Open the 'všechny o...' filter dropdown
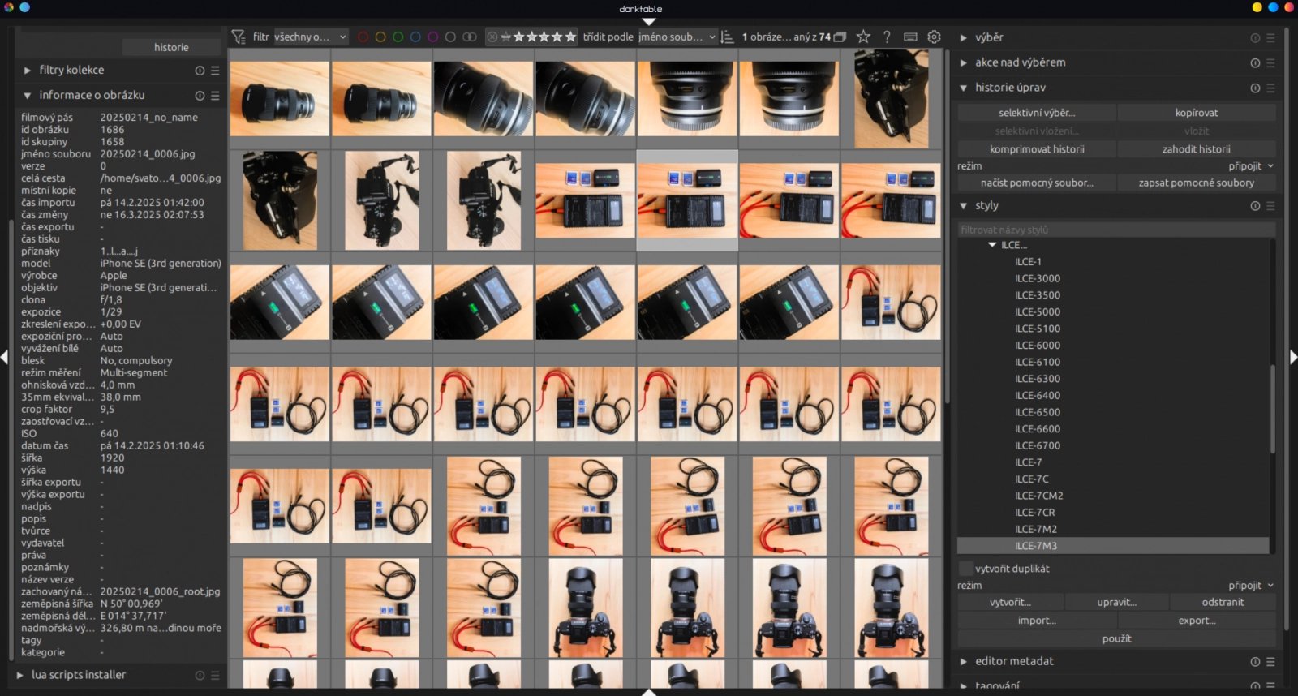The height and width of the screenshot is (696, 1298). (310, 37)
